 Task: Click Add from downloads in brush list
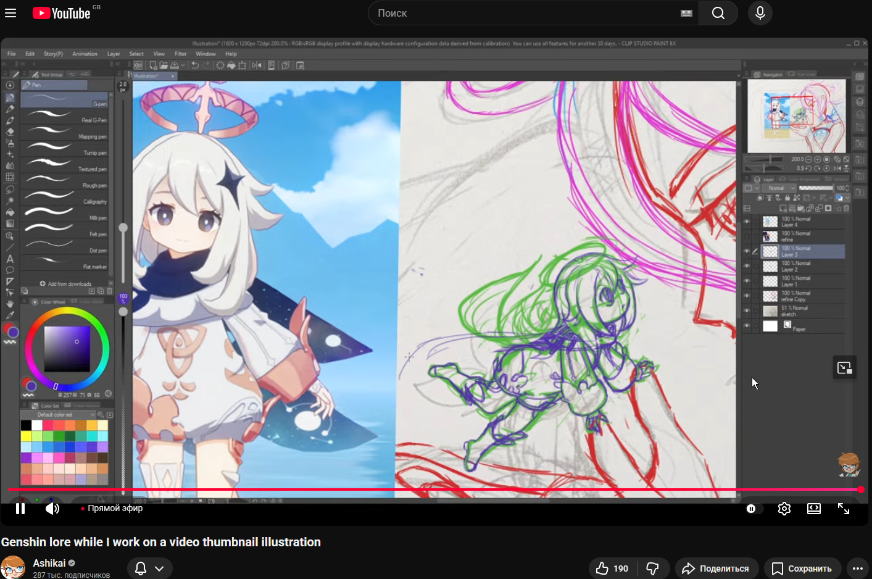tap(65, 284)
